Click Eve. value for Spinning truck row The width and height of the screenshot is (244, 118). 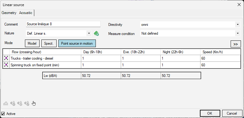pyautogui.click(x=141, y=65)
